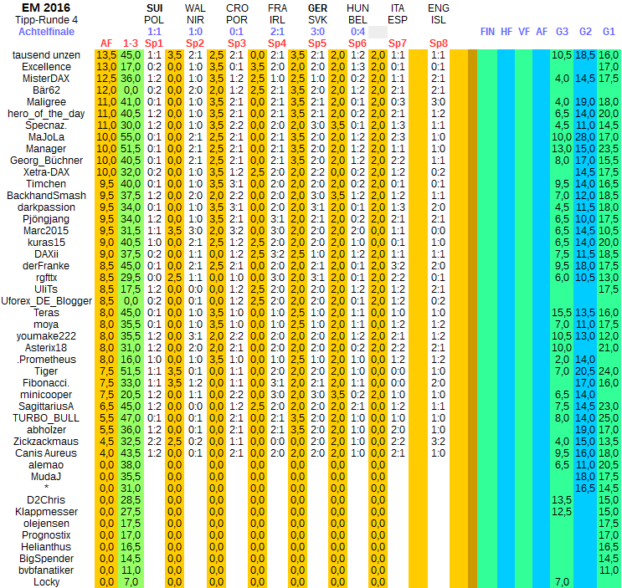Select the G3 column header
This screenshot has height=588, width=622.
(562, 31)
